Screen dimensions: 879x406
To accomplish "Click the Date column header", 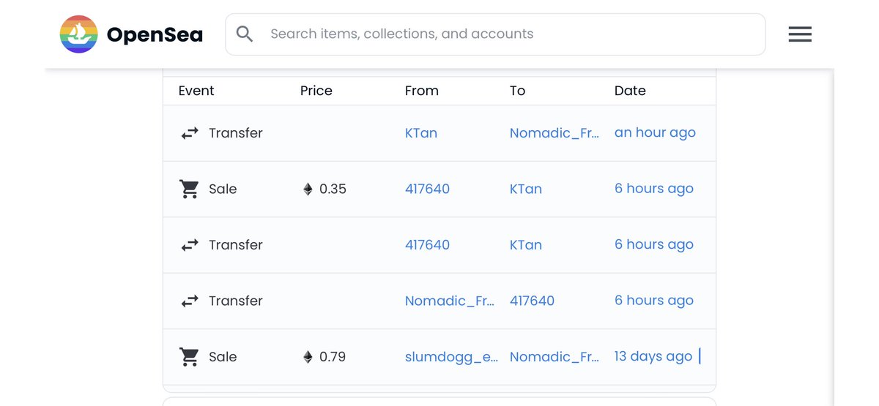I will click(630, 91).
